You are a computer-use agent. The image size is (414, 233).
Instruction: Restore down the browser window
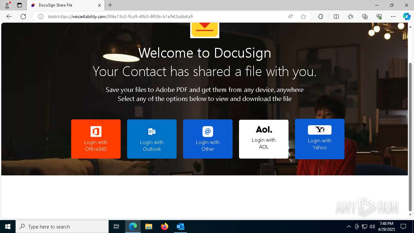click(392, 5)
